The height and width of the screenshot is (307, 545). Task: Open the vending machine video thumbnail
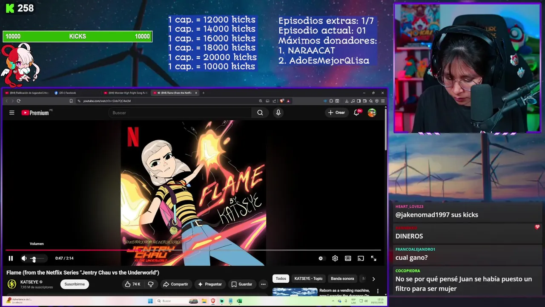[x=295, y=292]
